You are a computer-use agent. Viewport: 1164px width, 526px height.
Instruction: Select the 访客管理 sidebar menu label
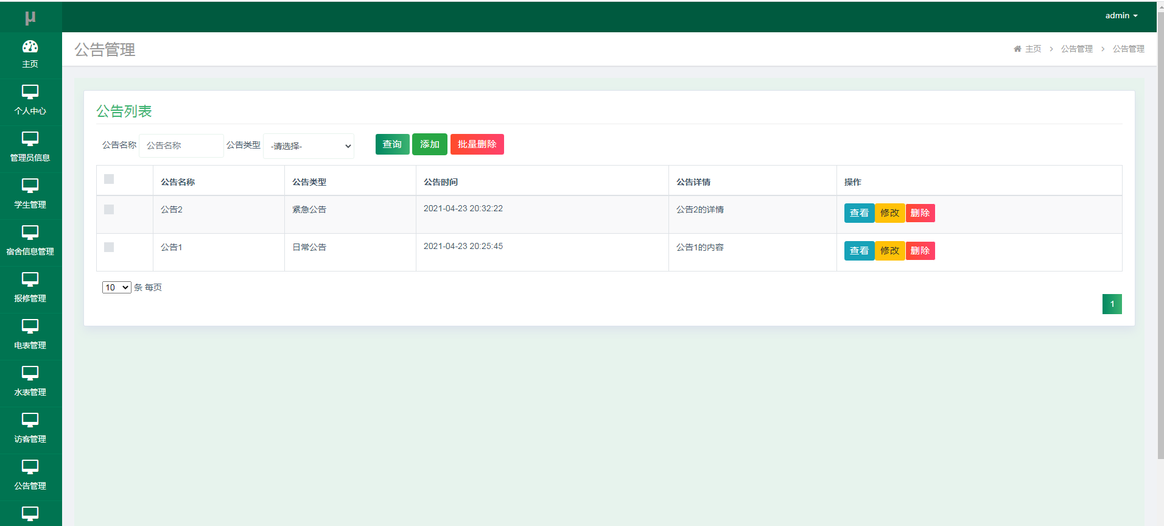click(x=30, y=439)
